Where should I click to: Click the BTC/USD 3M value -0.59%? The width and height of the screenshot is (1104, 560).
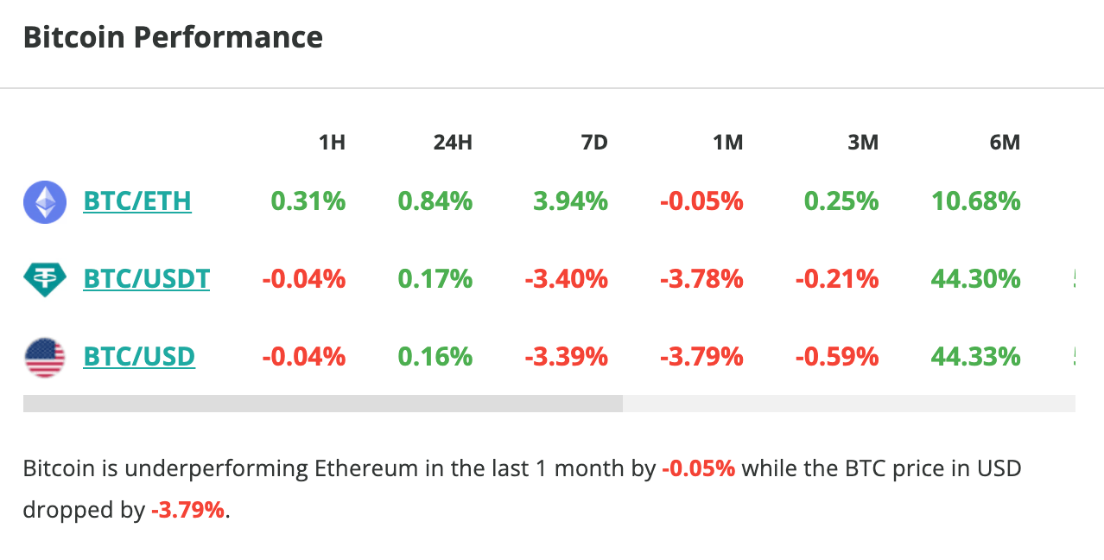point(836,357)
